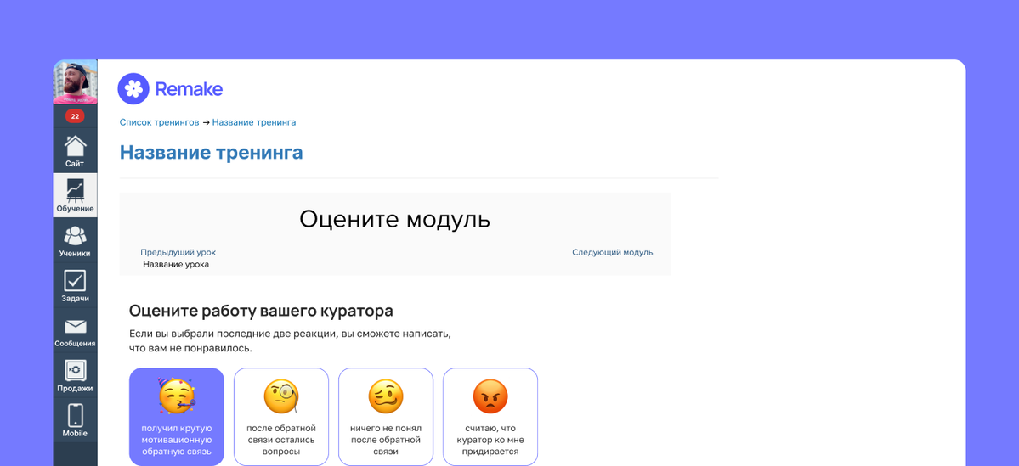The width and height of the screenshot is (1019, 466).
Task: Click the red 22 notifications badge
Action: (x=75, y=116)
